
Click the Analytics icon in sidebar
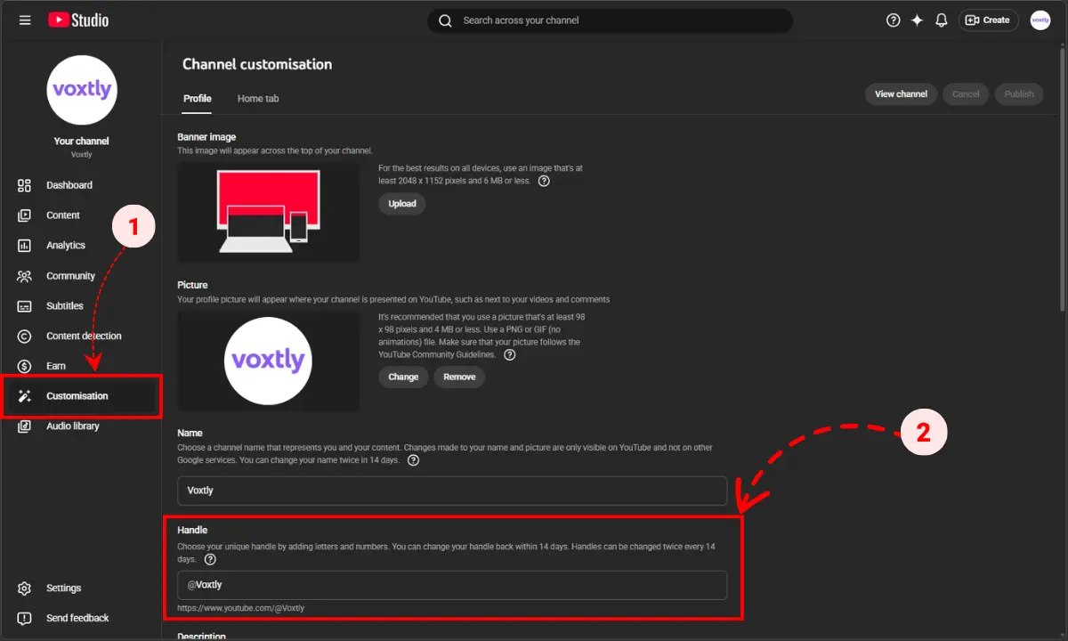click(x=25, y=246)
